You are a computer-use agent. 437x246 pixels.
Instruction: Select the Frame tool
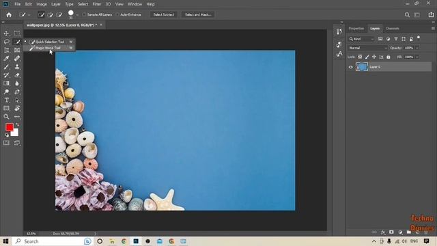tap(17, 50)
